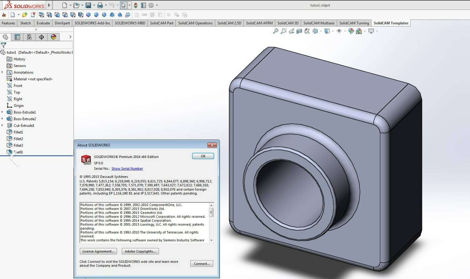The image size is (470, 279).
Task: Open the Open-file dropdown arrow
Action: tap(82, 5)
